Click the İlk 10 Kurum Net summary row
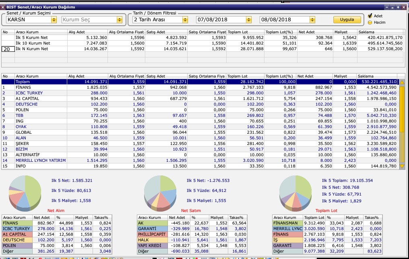The image size is (409, 259). coord(202,43)
